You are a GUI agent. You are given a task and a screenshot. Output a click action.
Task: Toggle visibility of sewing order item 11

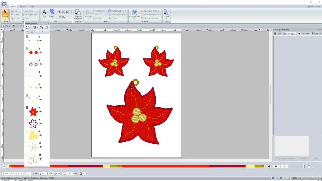tap(41, 159)
